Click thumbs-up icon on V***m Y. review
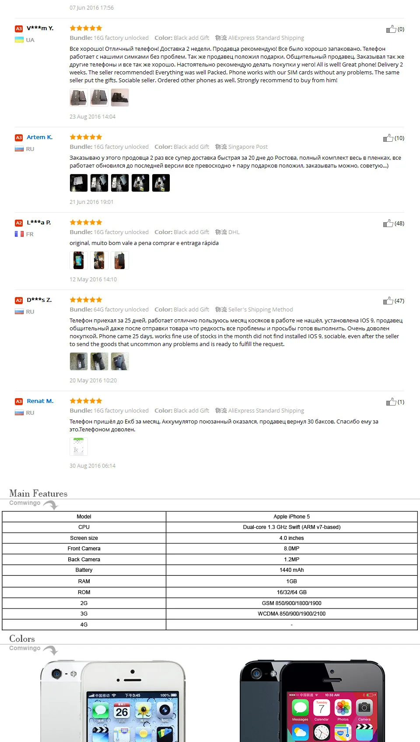Viewport: 420px width, 742px height. [x=391, y=29]
